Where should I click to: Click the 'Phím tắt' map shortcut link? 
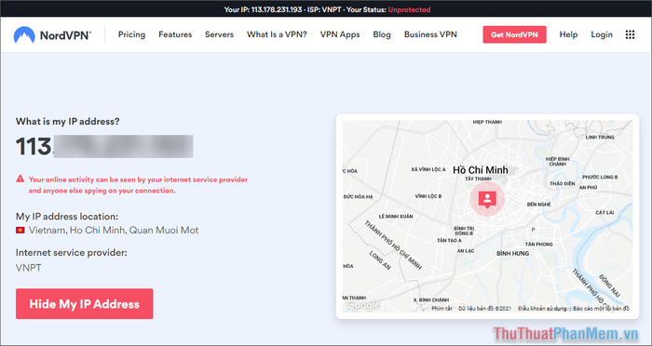point(441,308)
